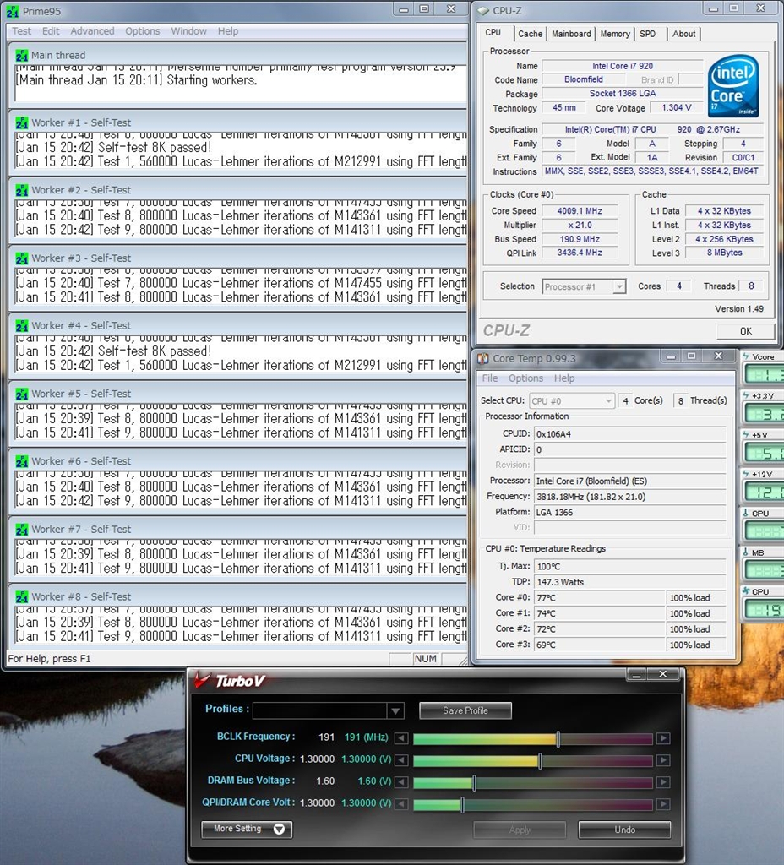Screen dimensions: 784x865
Task: Click the BCLK Frequency slider handle
Action: pos(558,738)
